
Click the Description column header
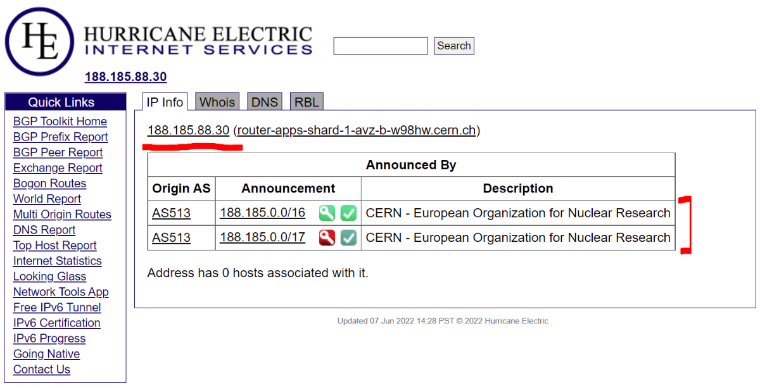click(x=518, y=189)
